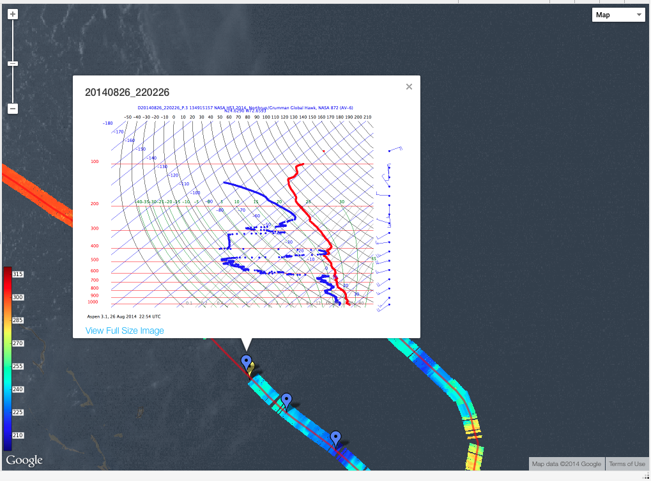Viewport: 651px width, 482px height.
Task: Click the temperature color legend bar
Action: click(8, 358)
